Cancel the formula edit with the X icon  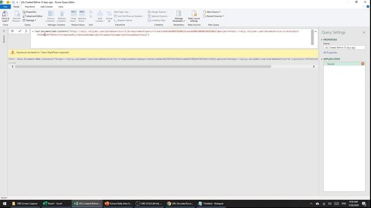point(12,31)
